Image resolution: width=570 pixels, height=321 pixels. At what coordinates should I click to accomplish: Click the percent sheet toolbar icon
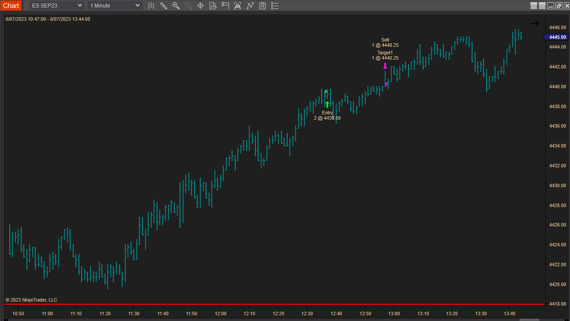pos(262,6)
